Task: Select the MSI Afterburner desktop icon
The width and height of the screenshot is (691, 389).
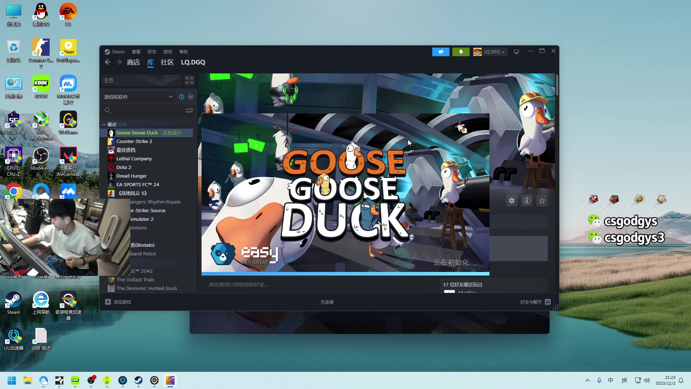Action: [x=41, y=126]
